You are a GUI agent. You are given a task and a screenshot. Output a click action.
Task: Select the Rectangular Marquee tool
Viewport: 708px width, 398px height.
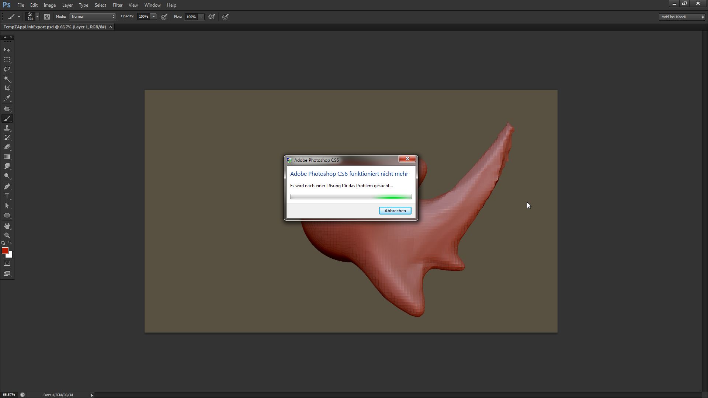7,60
